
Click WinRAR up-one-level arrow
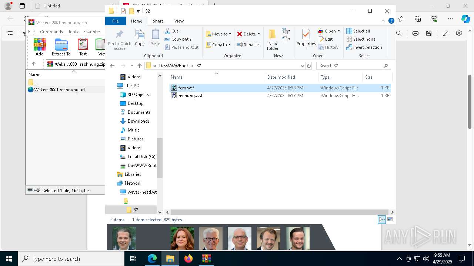[34, 64]
